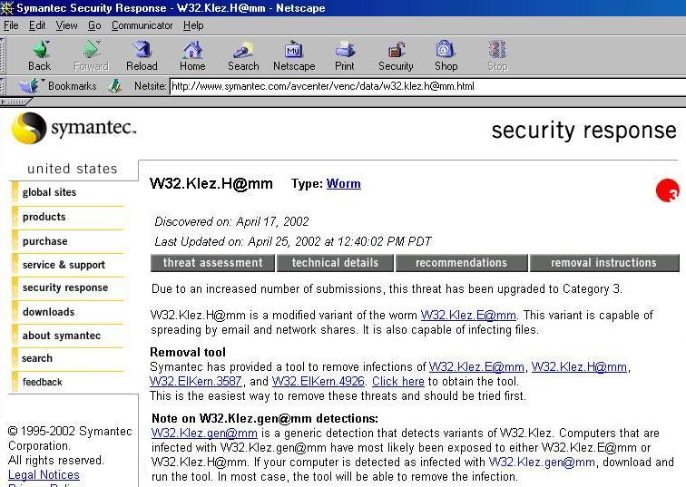Open the Help menu
This screenshot has width=686, height=487.
pos(193,25)
